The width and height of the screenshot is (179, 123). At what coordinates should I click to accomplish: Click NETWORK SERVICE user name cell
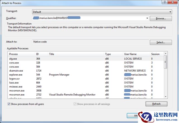[135, 71]
